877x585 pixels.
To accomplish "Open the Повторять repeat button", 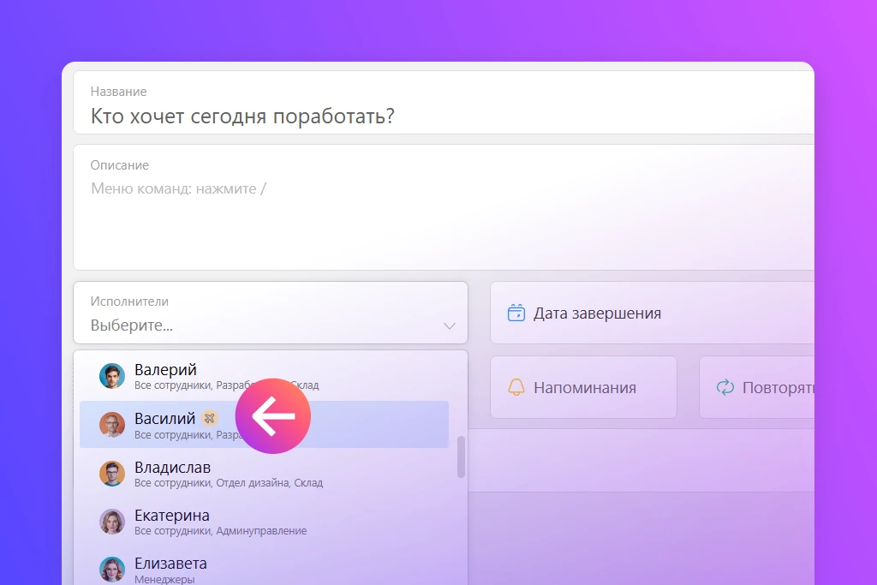I will [757, 387].
